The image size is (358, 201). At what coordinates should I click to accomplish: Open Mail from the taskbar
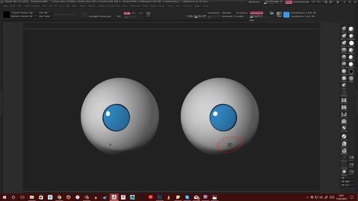click(196, 197)
